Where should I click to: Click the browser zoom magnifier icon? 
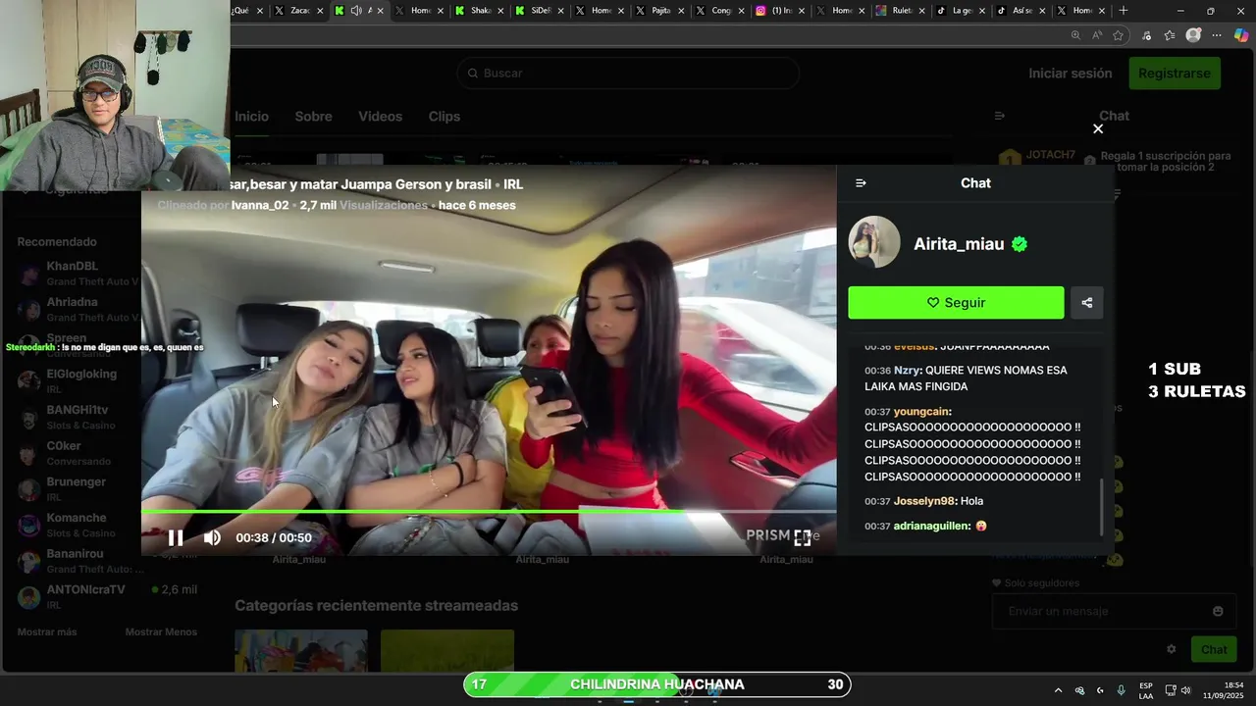(x=1075, y=35)
